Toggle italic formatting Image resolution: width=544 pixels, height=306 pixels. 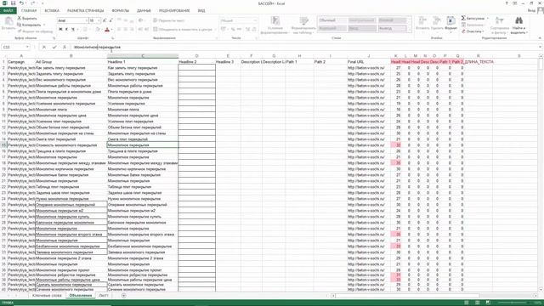pyautogui.click(x=66, y=30)
